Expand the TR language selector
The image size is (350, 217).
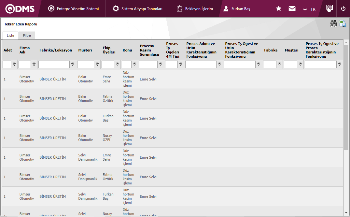click(309, 9)
